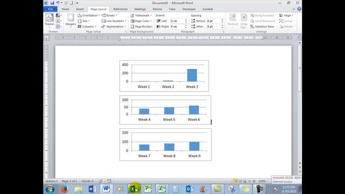Click the Page 1 of 1 indicator
The width and height of the screenshot is (345, 194).
click(x=70, y=181)
